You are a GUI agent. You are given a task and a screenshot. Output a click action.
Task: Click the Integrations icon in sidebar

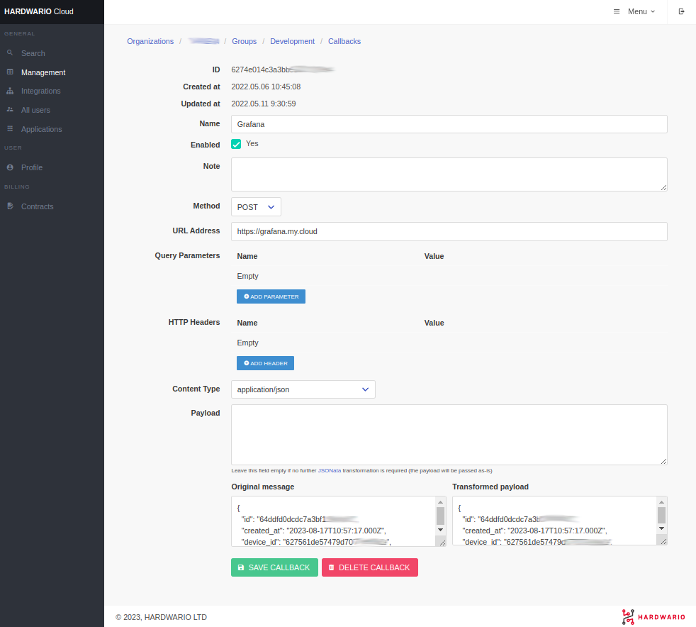click(10, 91)
